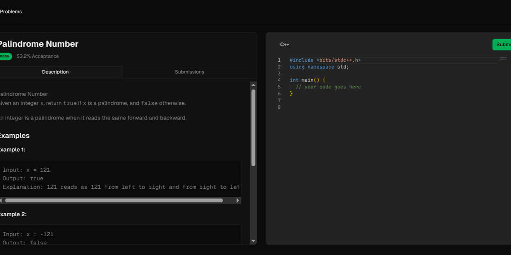Image resolution: width=511 pixels, height=255 pixels.
Task: Click the description panel scroll-up arrow
Action: [253, 85]
